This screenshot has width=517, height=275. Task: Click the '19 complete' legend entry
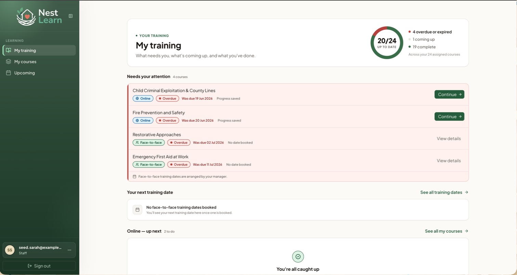tap(422, 47)
